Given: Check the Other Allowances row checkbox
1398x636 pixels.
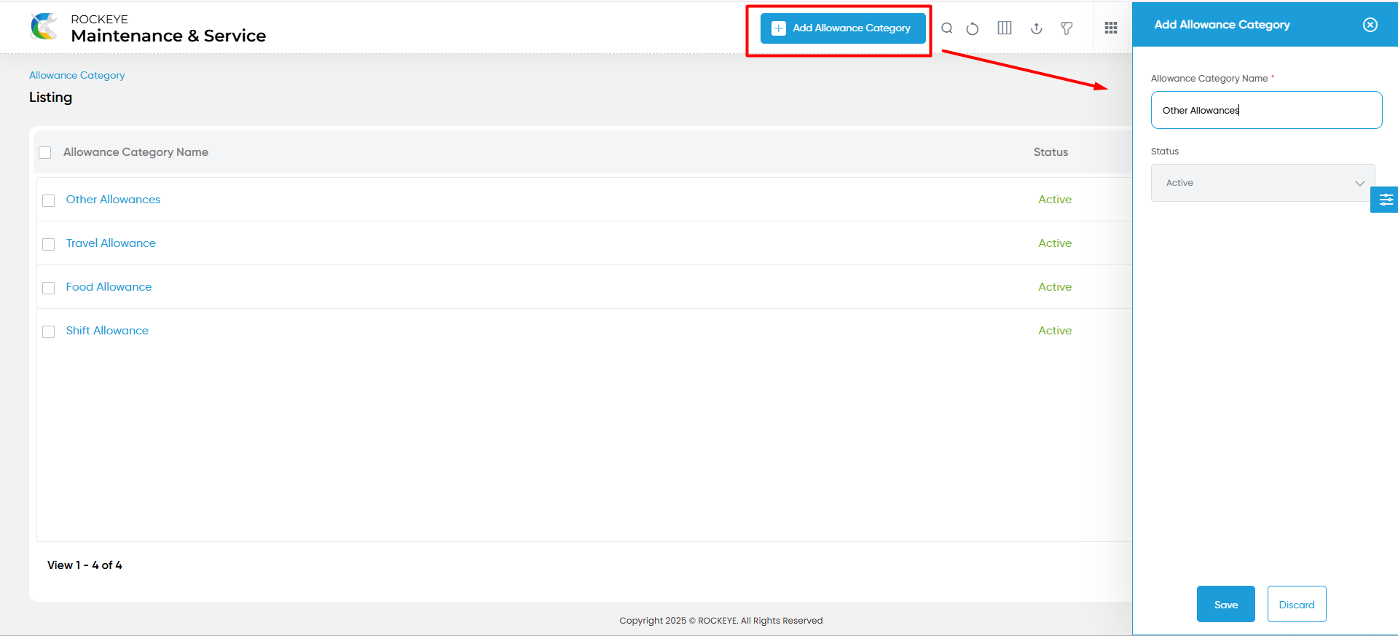Looking at the screenshot, I should (49, 200).
